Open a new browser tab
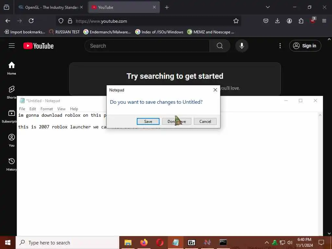 tap(167, 7)
